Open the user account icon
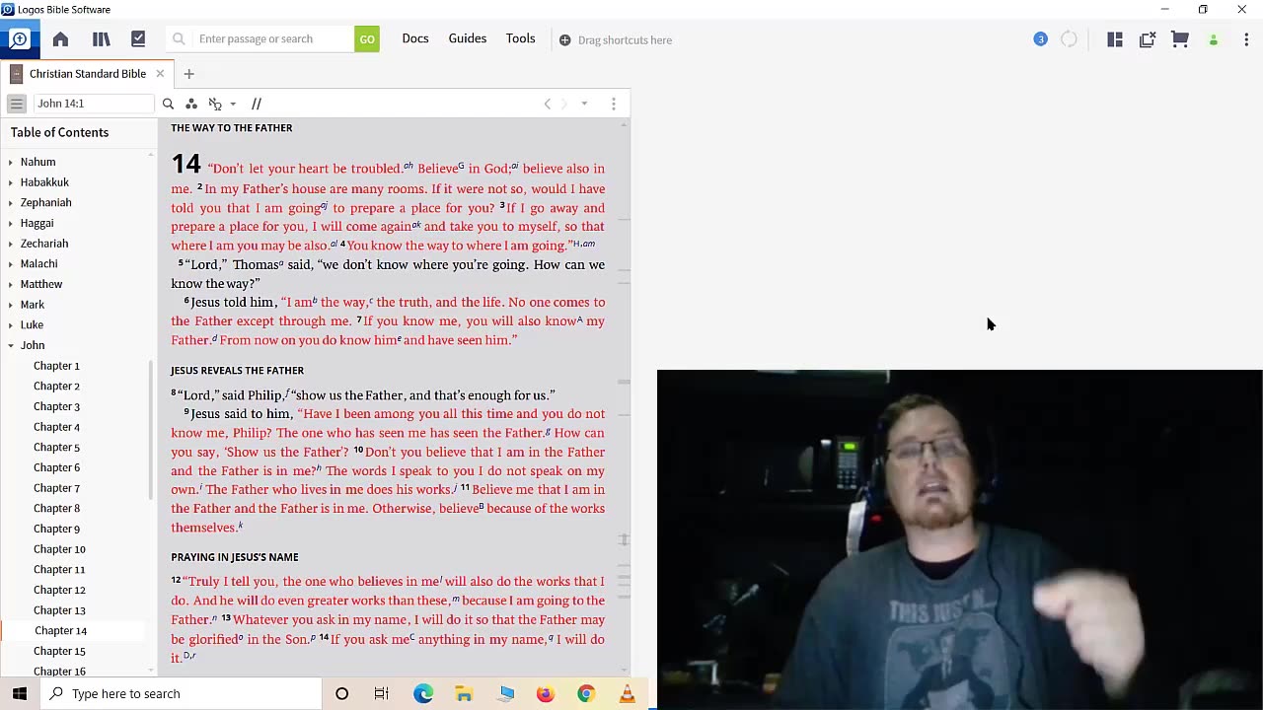Screen dimensions: 1263x710 [1214, 40]
